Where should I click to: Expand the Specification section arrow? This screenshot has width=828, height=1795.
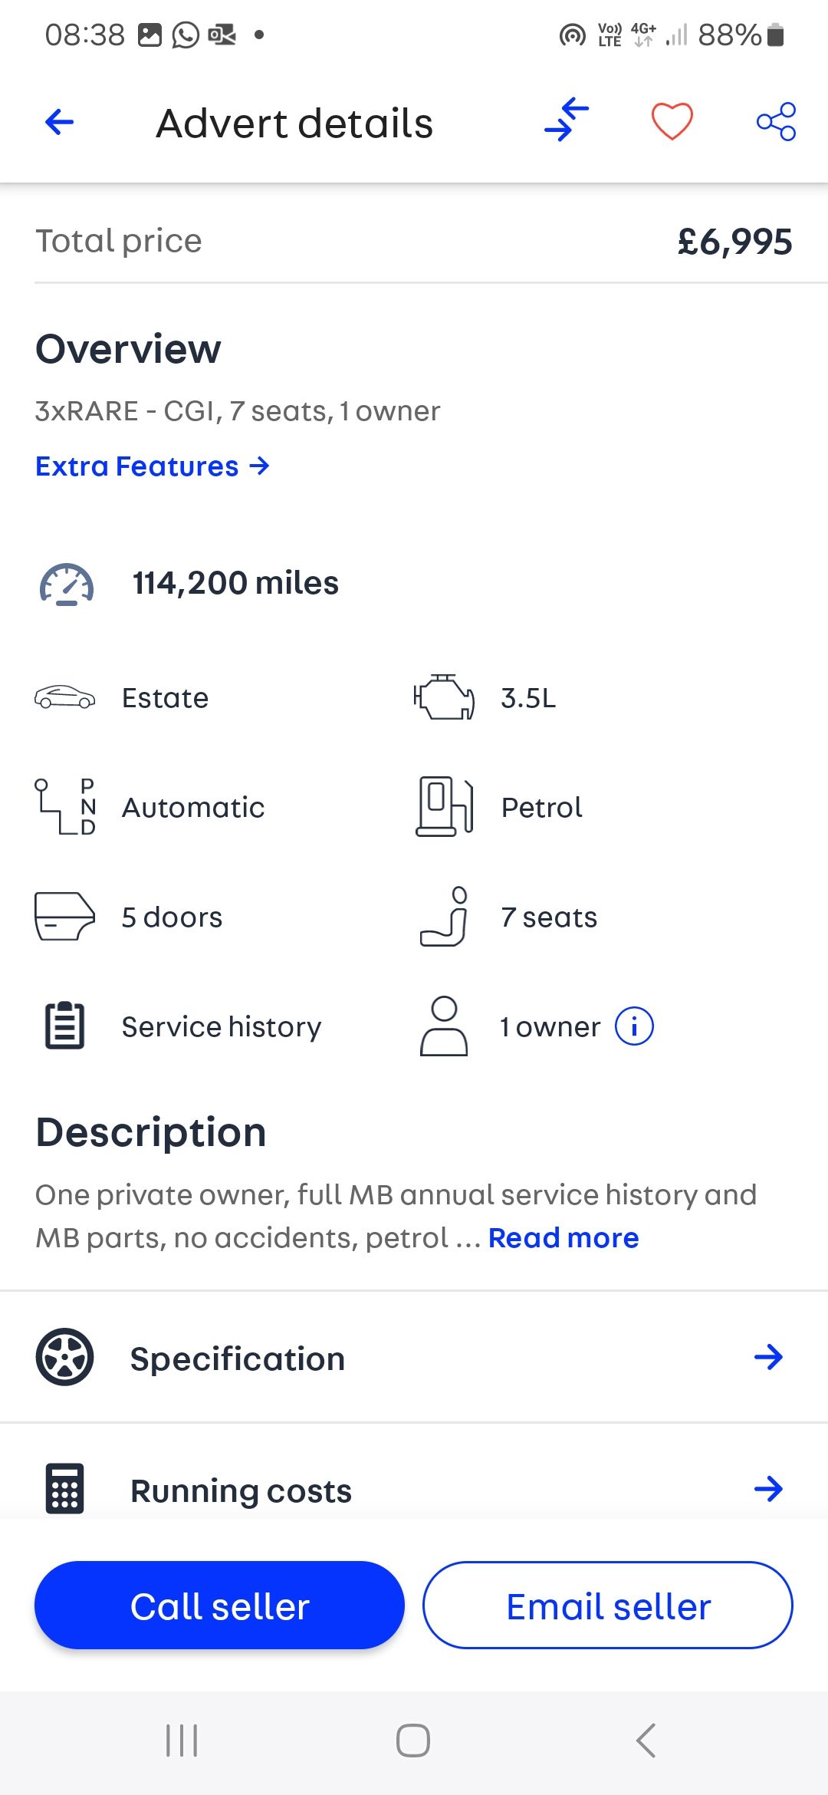(x=768, y=1357)
